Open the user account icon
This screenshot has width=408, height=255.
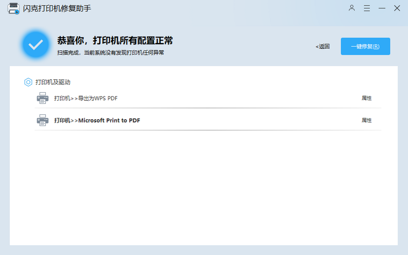352,8
